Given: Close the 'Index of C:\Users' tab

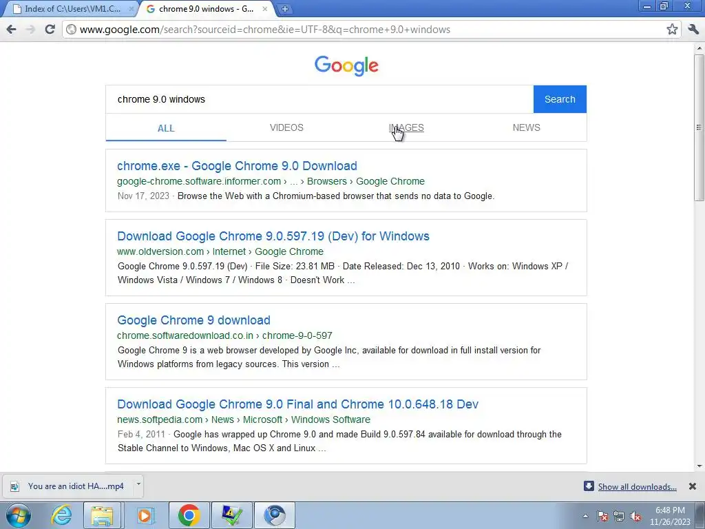Looking at the screenshot, I should pos(131,9).
